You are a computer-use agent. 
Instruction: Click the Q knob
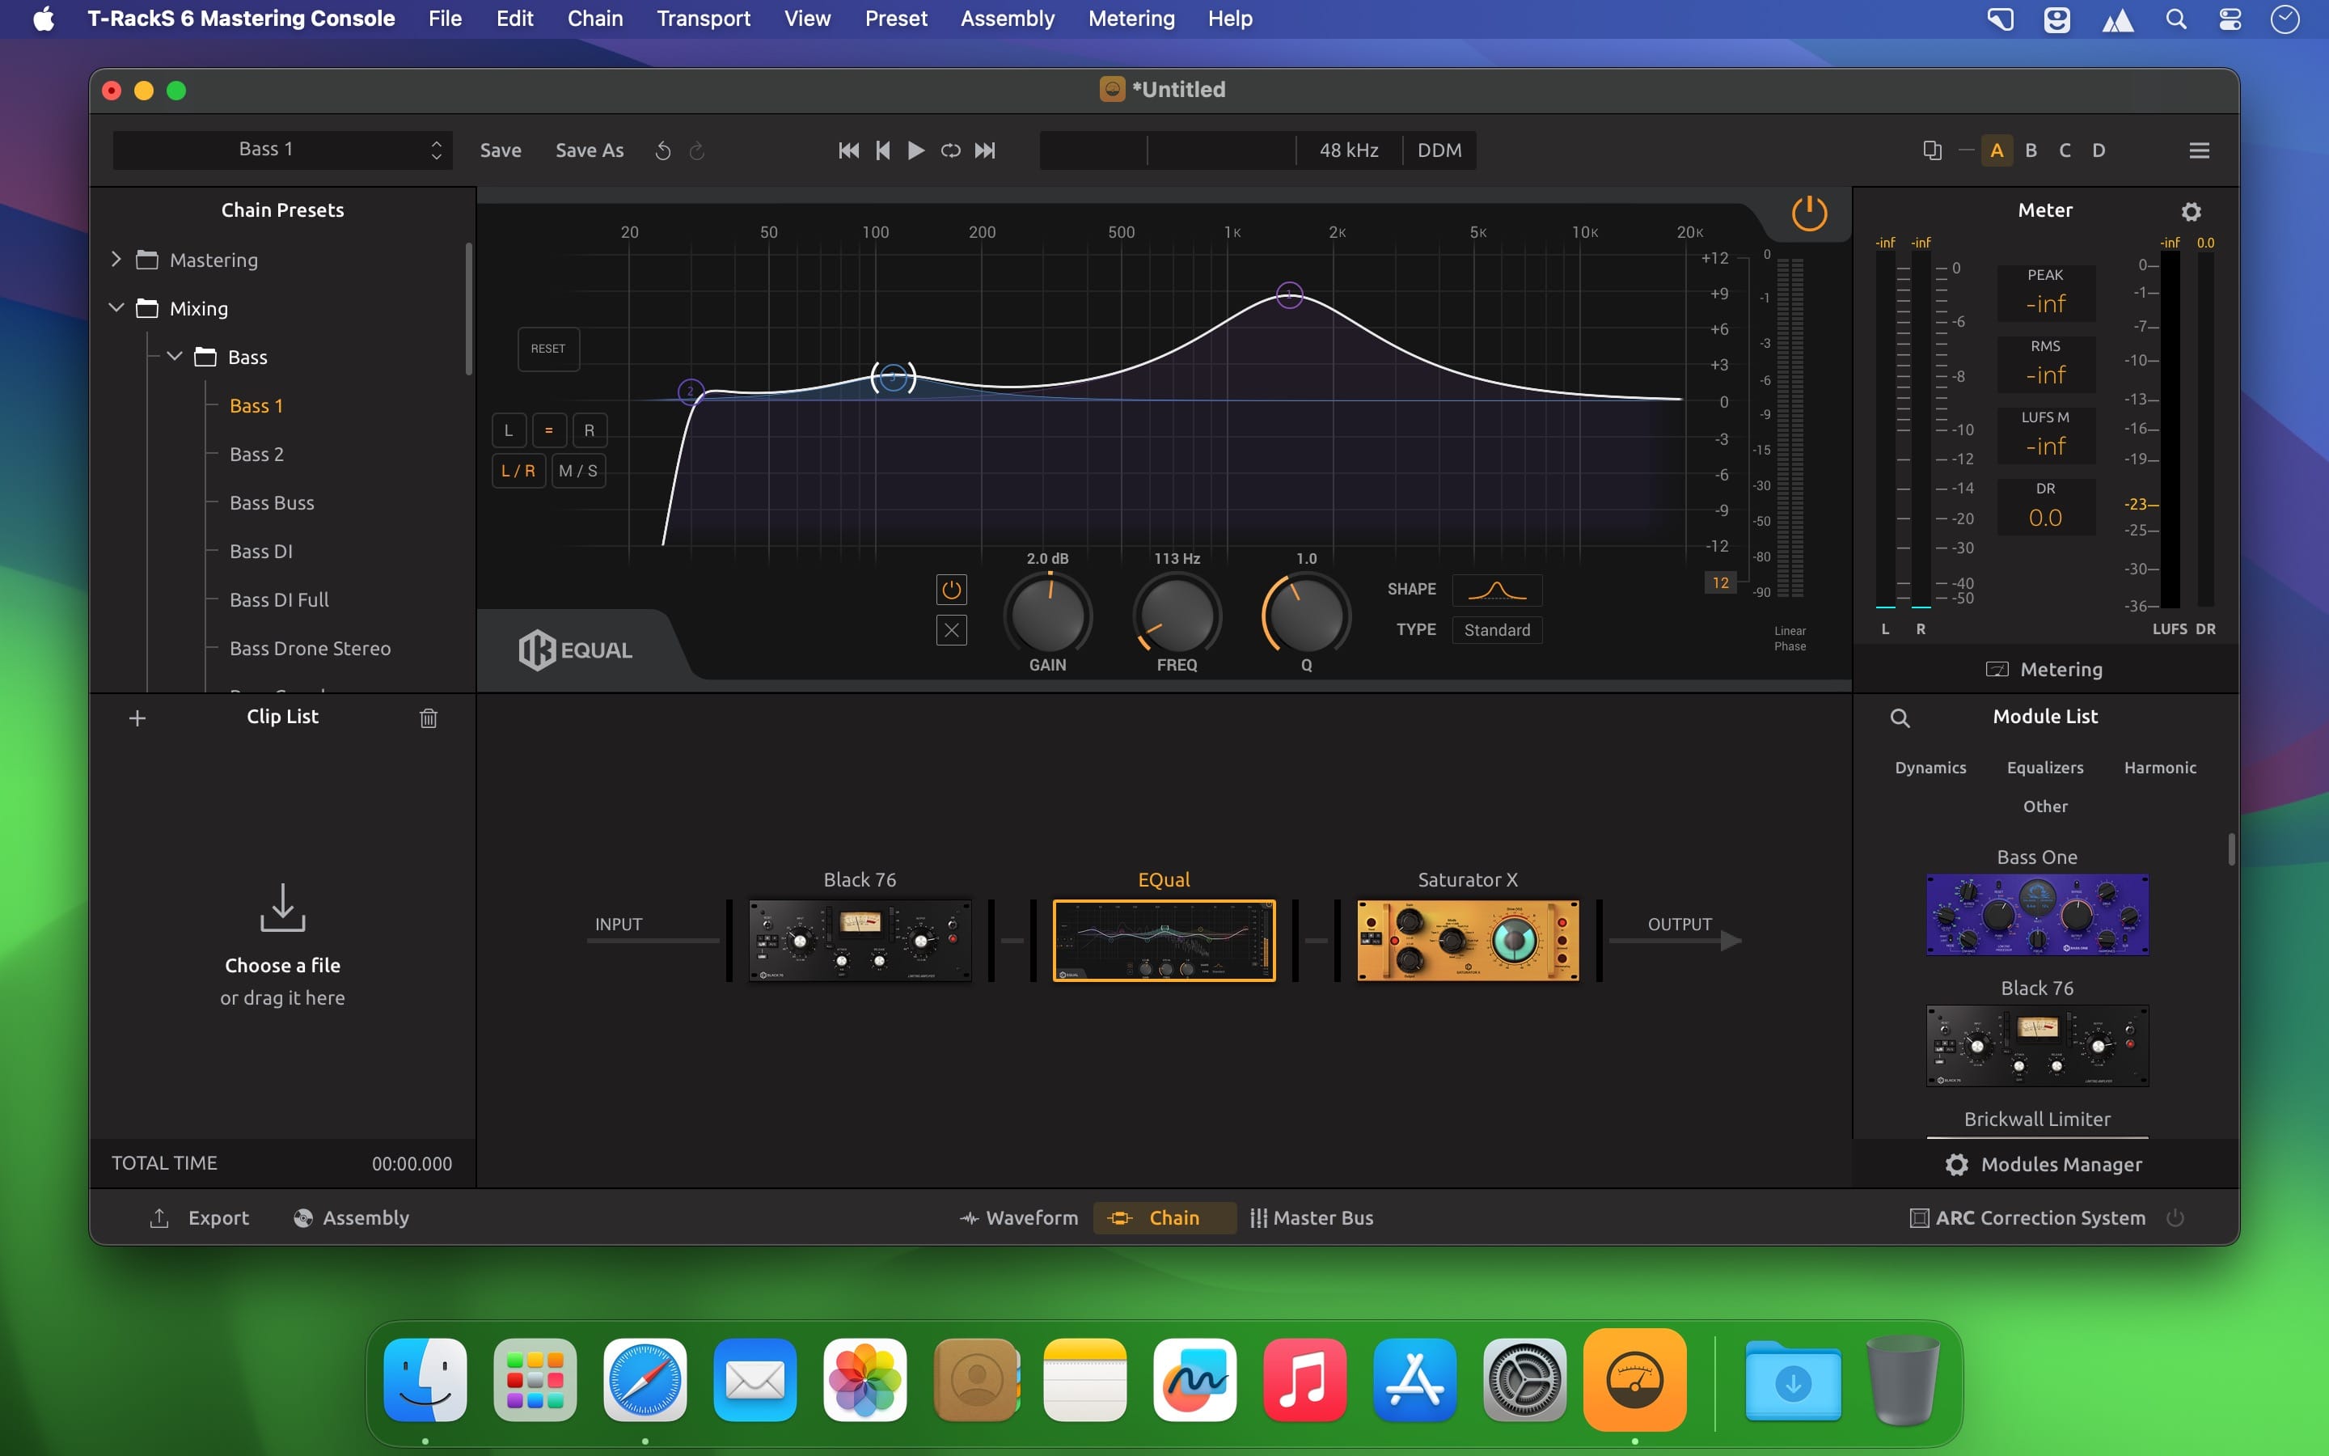tap(1306, 616)
